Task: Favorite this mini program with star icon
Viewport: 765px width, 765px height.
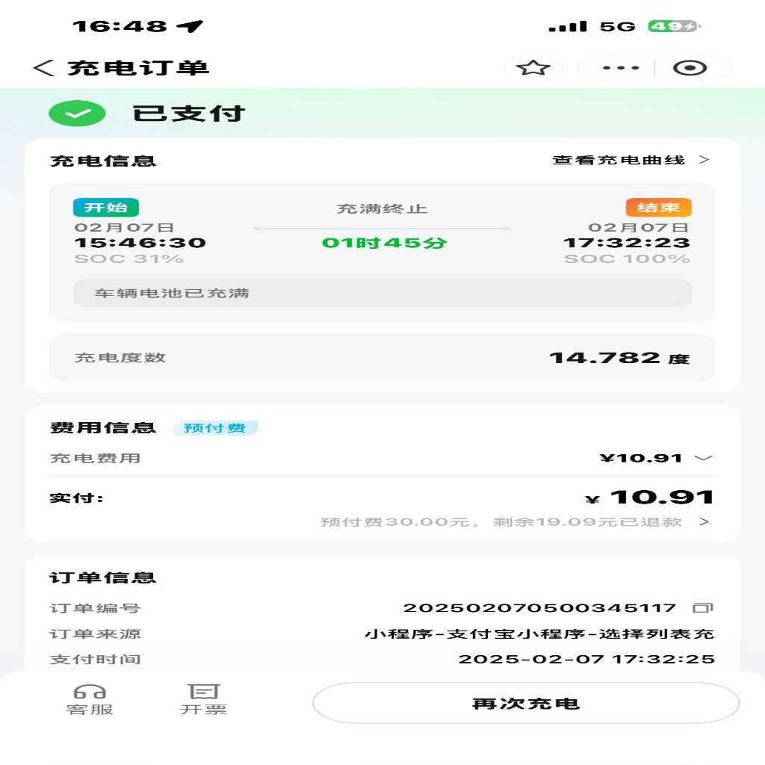Action: click(x=533, y=68)
